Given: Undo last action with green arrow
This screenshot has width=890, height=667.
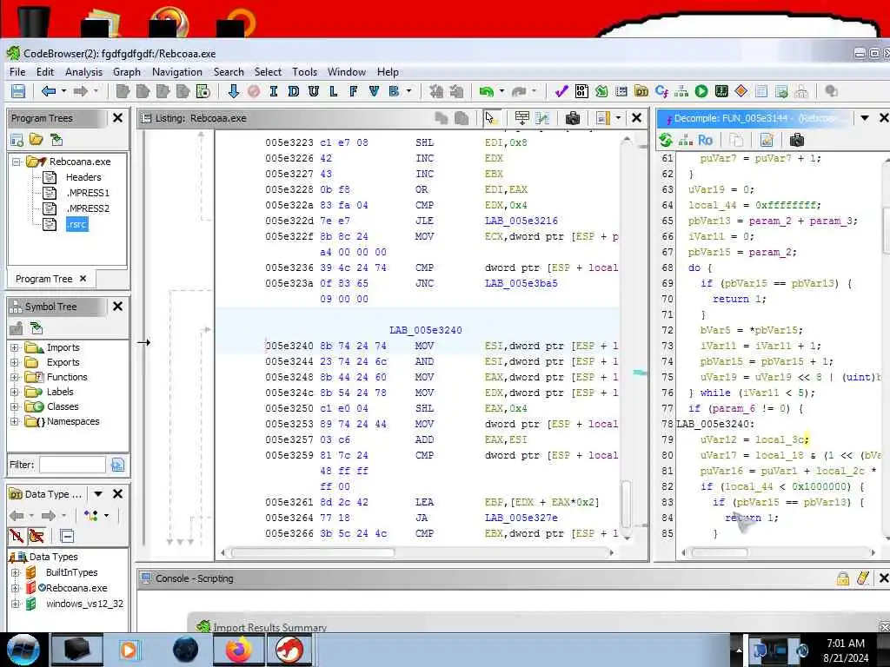Looking at the screenshot, I should pos(486,90).
